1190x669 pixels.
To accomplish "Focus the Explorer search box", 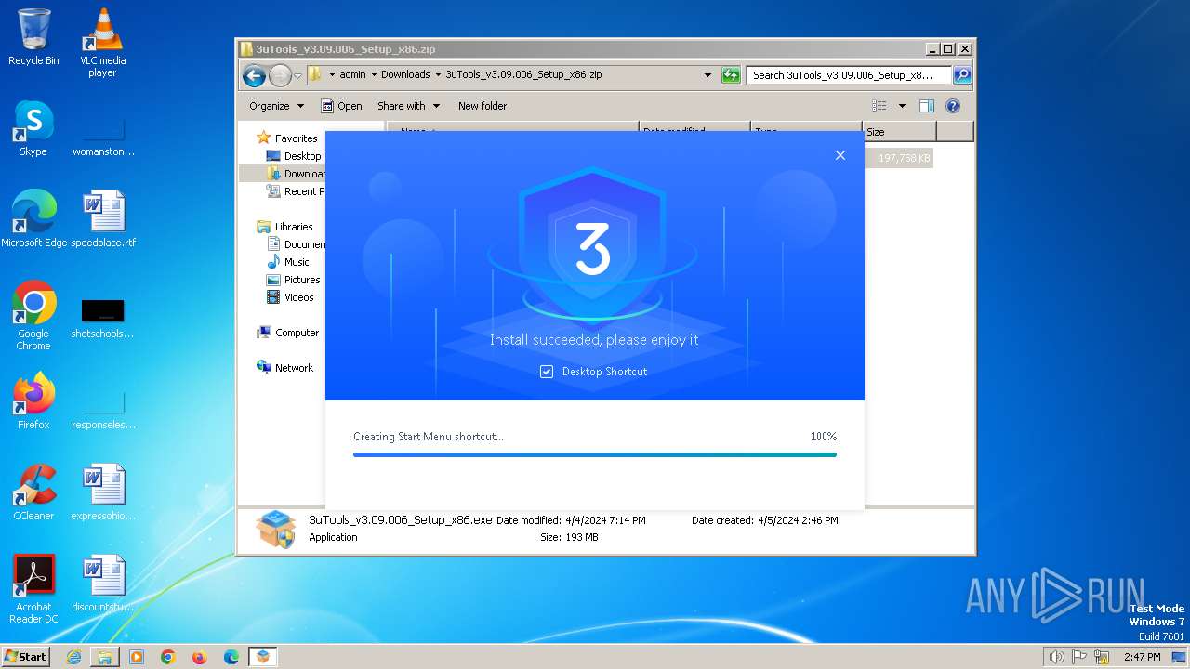I will click(x=849, y=75).
